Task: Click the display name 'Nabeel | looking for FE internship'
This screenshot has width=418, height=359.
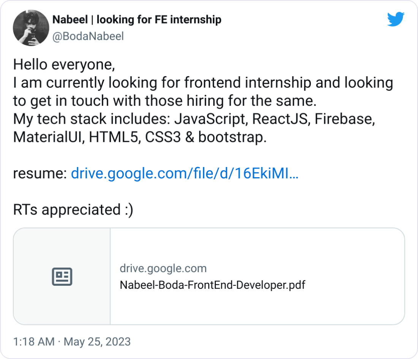Action: [x=136, y=19]
